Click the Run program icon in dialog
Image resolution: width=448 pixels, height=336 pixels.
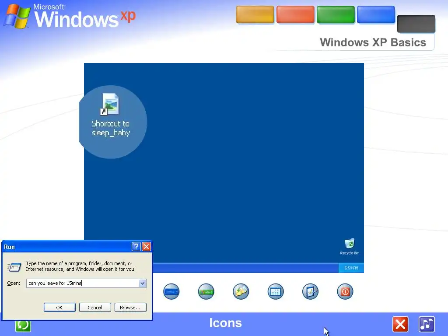click(x=14, y=267)
